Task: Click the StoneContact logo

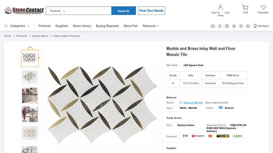Action: pyautogui.click(x=24, y=11)
